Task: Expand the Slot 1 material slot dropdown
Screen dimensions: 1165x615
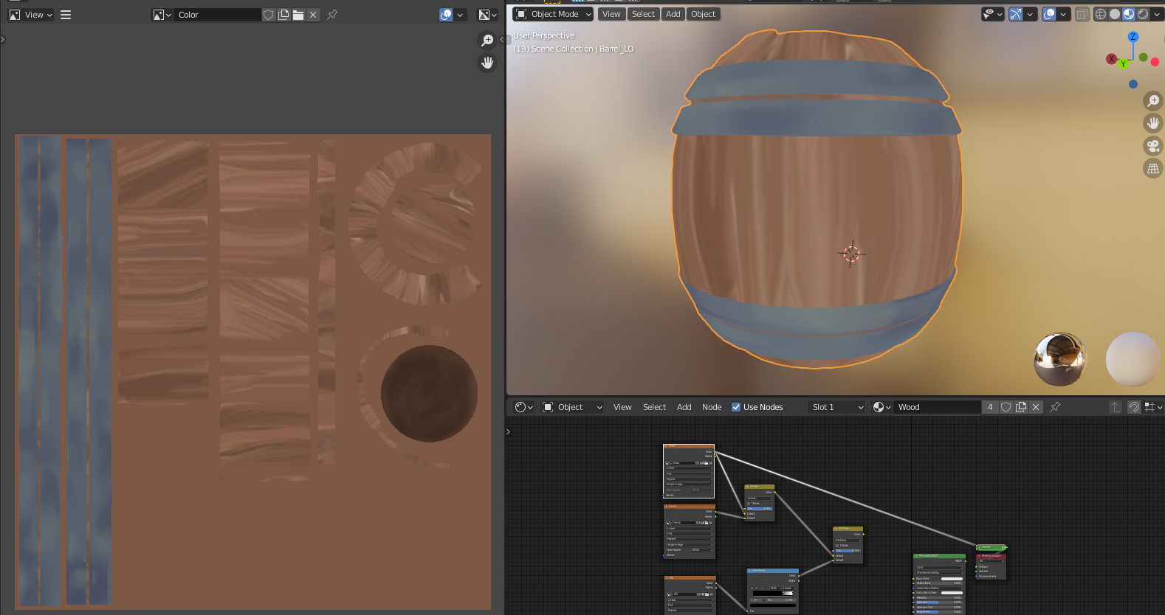Action: pos(836,407)
